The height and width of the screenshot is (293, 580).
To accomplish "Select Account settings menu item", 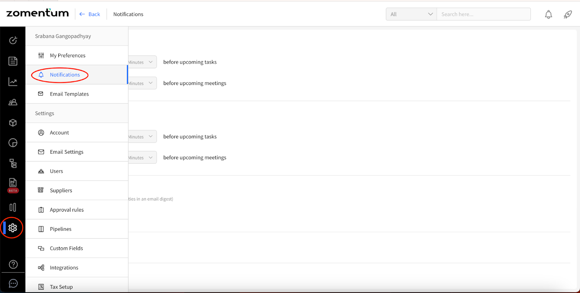I will (x=77, y=132).
